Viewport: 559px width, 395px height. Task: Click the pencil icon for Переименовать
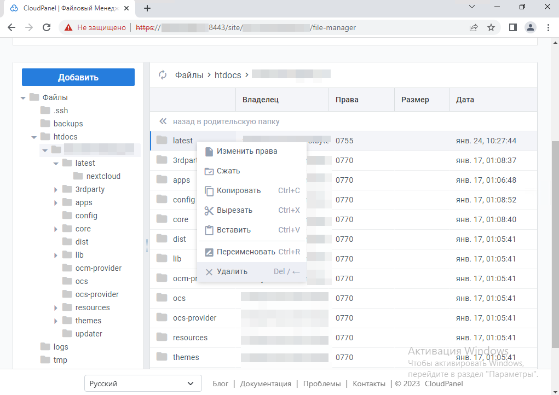coord(209,252)
